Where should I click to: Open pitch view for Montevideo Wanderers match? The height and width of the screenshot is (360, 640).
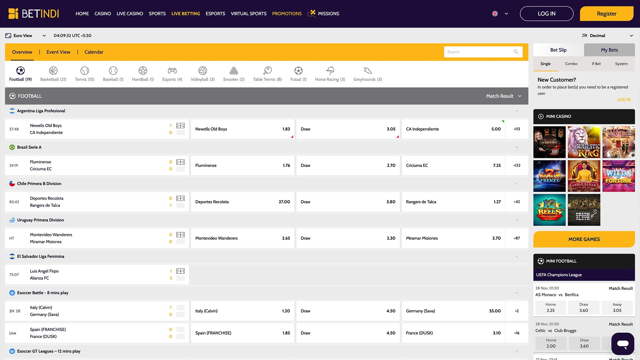coord(180,235)
